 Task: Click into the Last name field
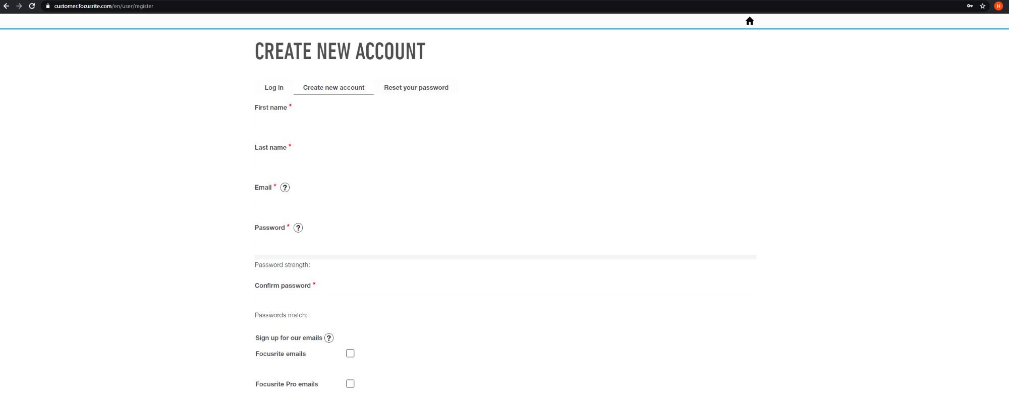[x=504, y=163]
